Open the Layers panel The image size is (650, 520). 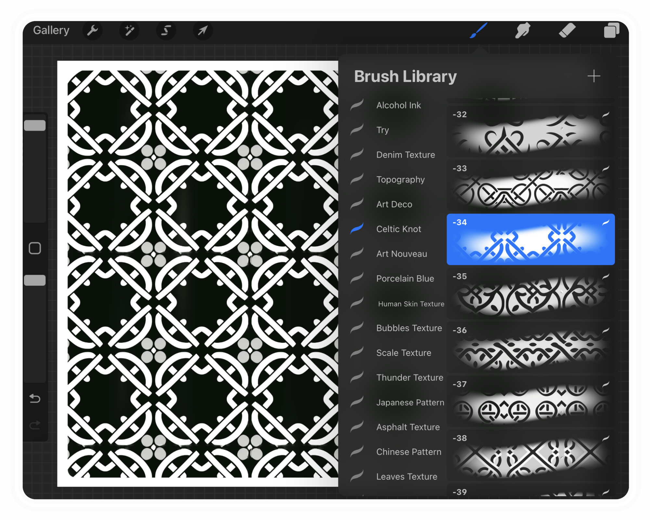[612, 30]
